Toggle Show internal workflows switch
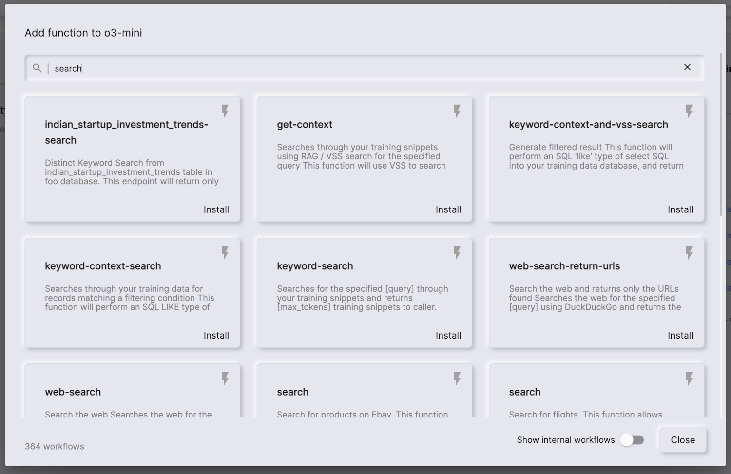The width and height of the screenshot is (731, 474). pyautogui.click(x=632, y=440)
